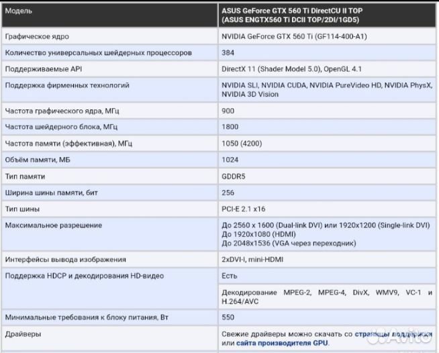Select 'Количество универсальных шейдерных процессоров' label
439x353 pixels.
pos(99,52)
